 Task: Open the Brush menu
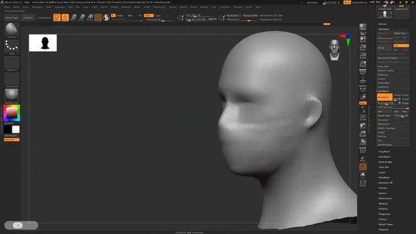(16, 7)
